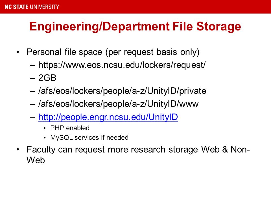The width and height of the screenshot is (271, 203).
Task: Open the people.engr.ncsu.edu/UnityID hyperlink
Action: (108, 117)
